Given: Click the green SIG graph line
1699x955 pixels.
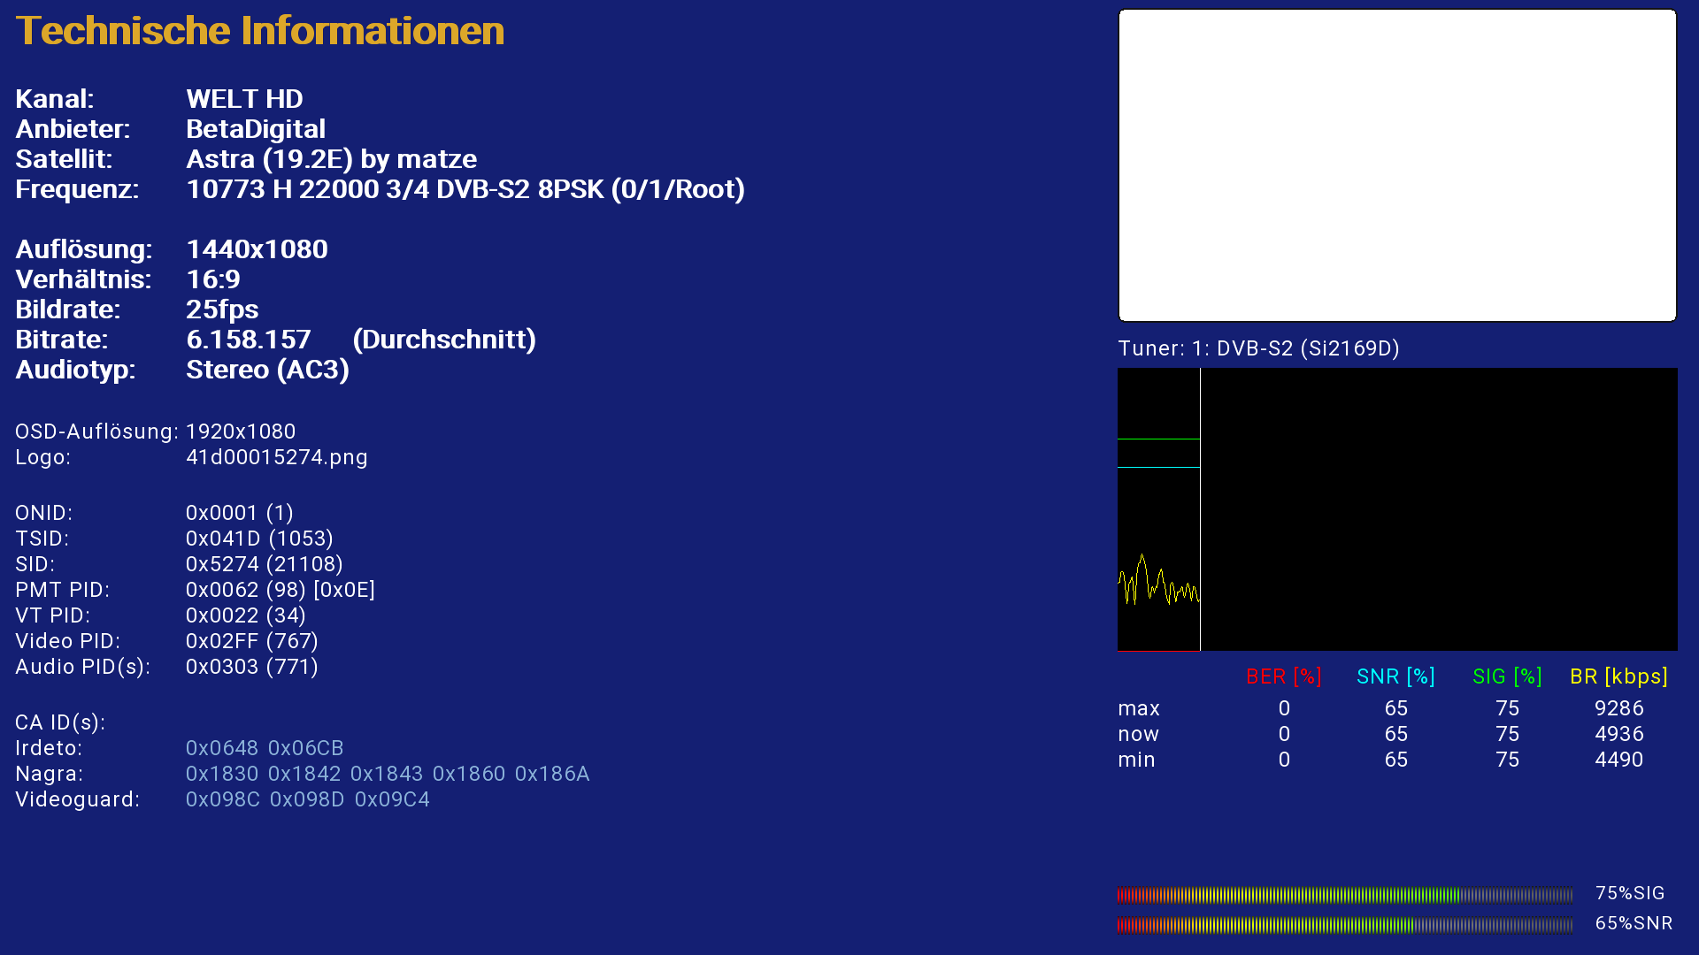Looking at the screenshot, I should click(1157, 439).
